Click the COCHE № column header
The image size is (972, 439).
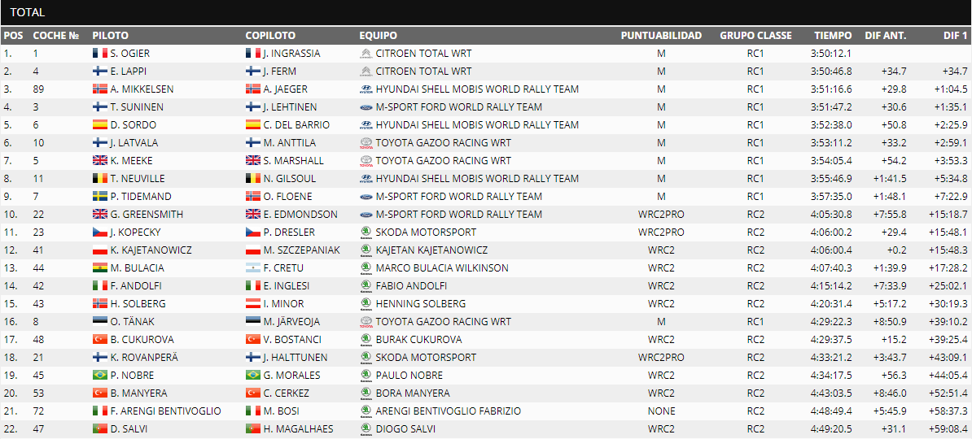(56, 36)
